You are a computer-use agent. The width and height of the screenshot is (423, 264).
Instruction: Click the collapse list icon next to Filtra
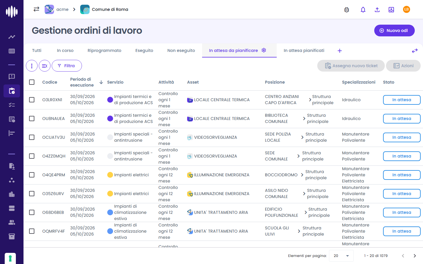[x=45, y=66]
